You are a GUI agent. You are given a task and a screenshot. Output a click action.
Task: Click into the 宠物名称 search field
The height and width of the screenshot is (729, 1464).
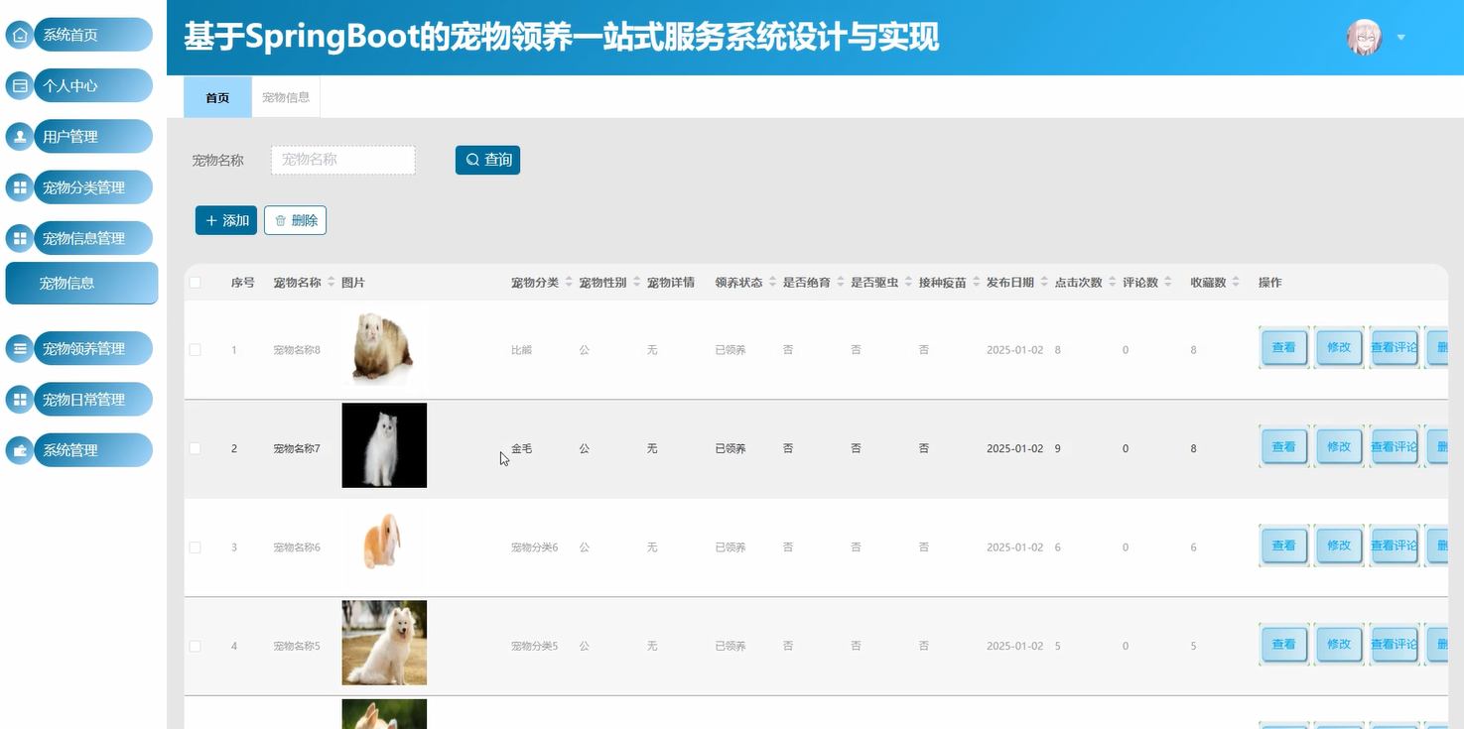click(x=342, y=160)
